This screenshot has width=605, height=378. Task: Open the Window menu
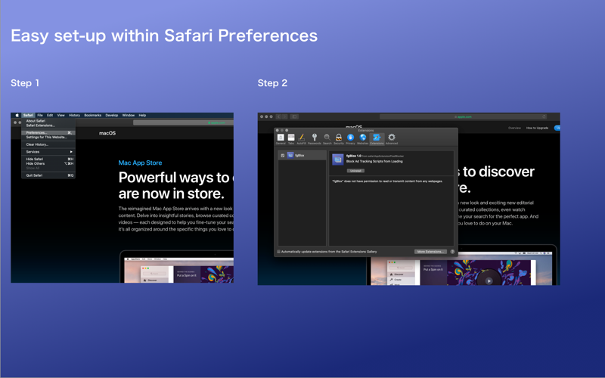pos(128,115)
